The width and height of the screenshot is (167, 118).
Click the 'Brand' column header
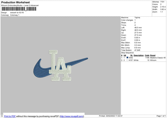[x=153, y=55]
